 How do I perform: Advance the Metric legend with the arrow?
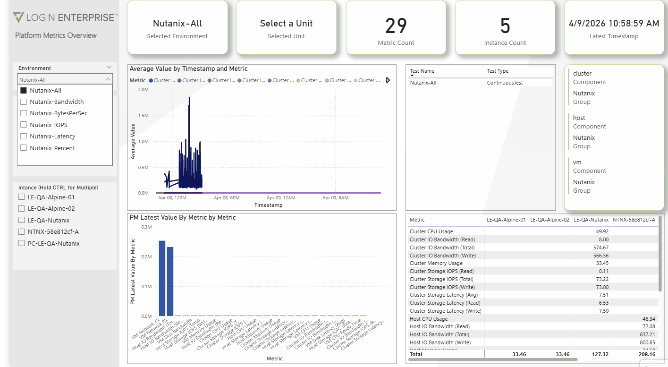coord(388,80)
